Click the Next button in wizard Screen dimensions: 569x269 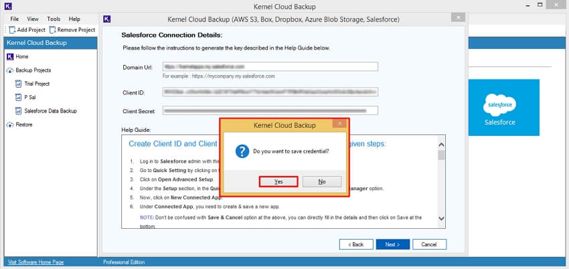coord(393,244)
